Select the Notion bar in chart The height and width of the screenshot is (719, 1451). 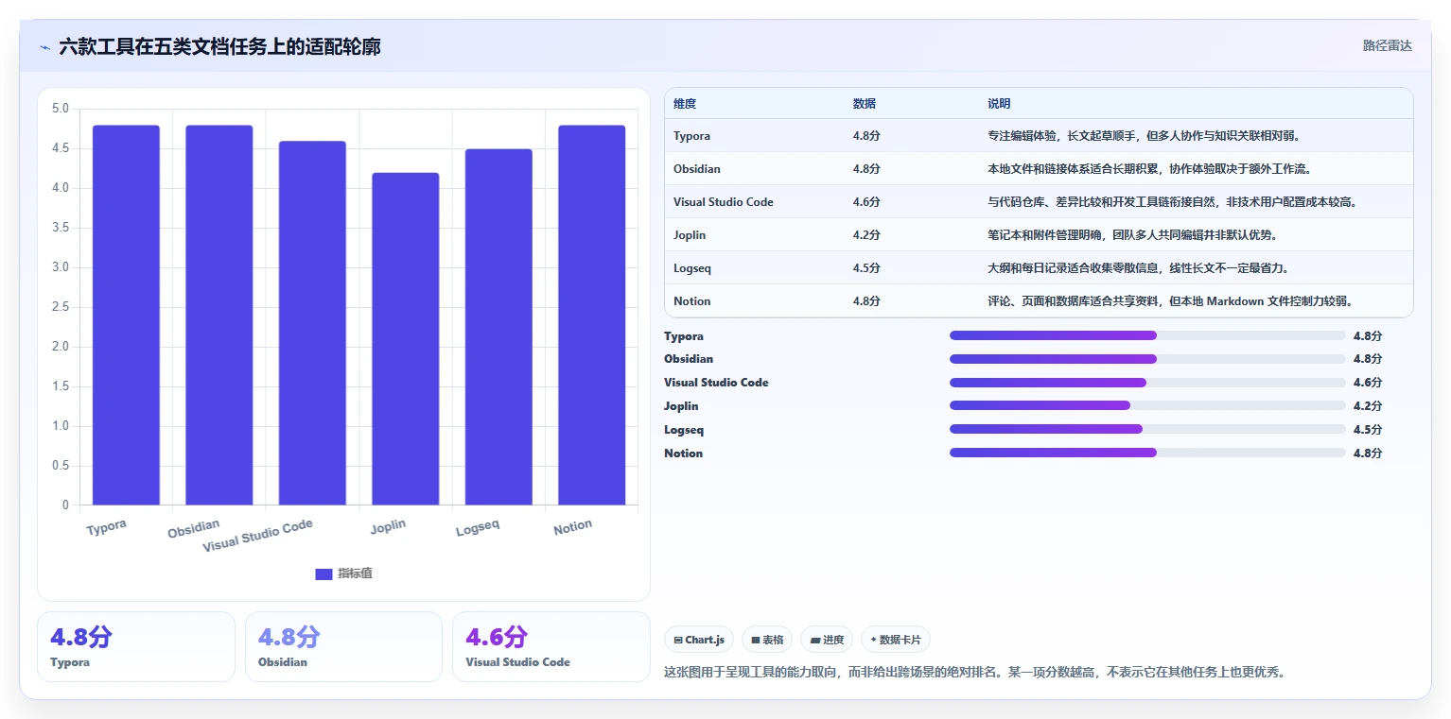pyautogui.click(x=591, y=315)
